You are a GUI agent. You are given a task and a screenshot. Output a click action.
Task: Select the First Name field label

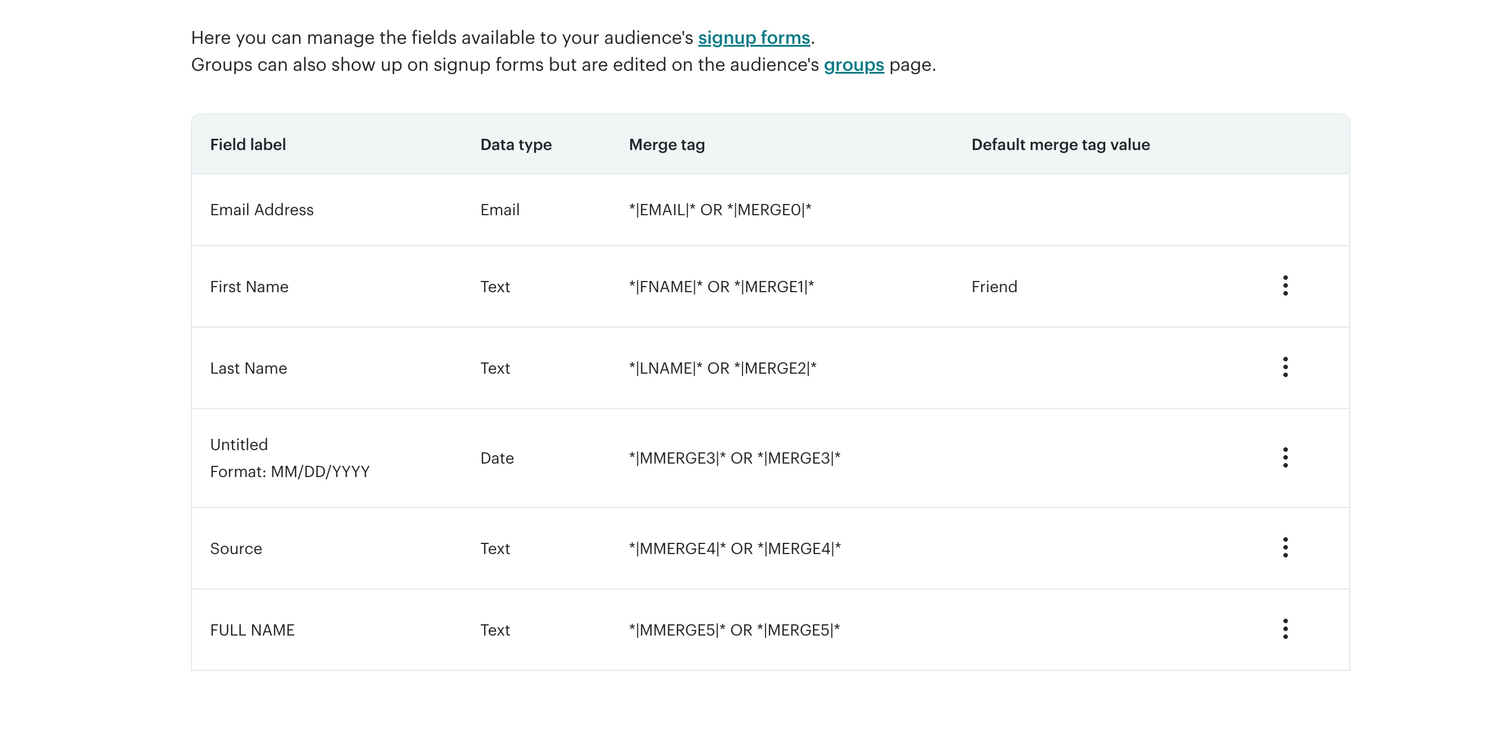249,287
